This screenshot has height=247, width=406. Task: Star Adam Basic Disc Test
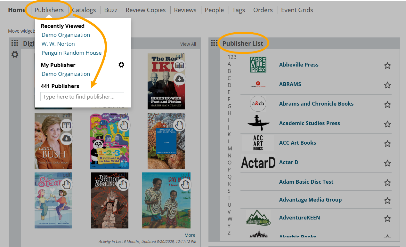tap(387, 183)
